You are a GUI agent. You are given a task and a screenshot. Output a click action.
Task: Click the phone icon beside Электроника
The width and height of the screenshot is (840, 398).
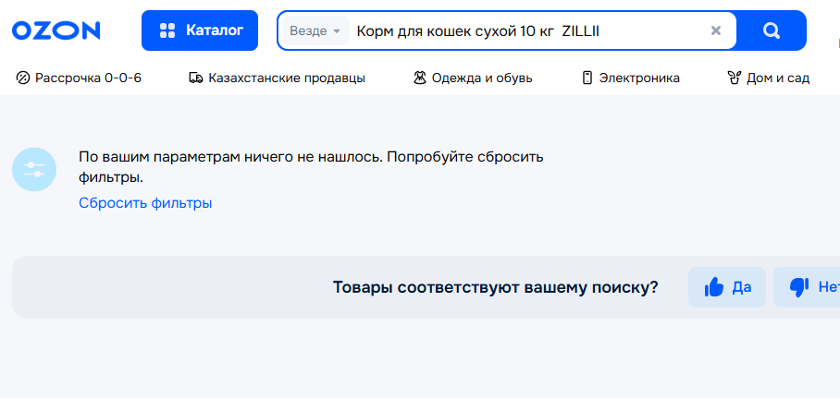587,78
